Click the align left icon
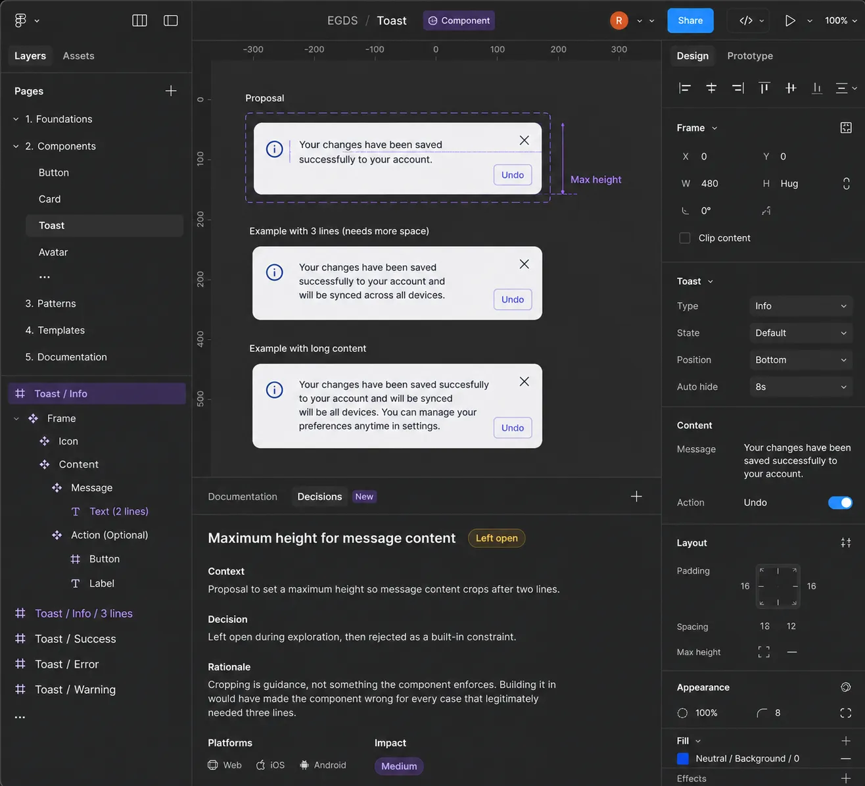The height and width of the screenshot is (786, 865). (685, 88)
